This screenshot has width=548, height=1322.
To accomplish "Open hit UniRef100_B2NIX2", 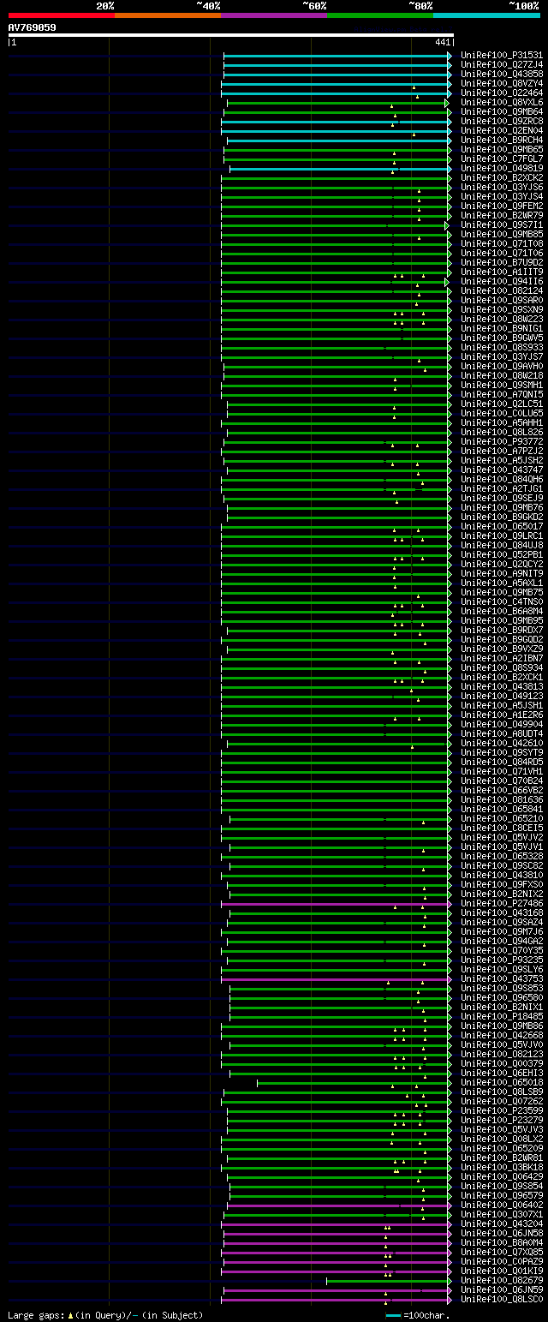I will [x=502, y=894].
